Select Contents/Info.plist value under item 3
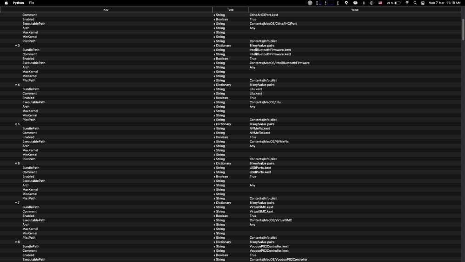Screen dimensions: 465x262 (x=263, y=81)
